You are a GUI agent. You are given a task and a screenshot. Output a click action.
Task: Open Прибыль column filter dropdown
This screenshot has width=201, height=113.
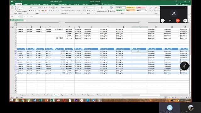pos(64,49)
